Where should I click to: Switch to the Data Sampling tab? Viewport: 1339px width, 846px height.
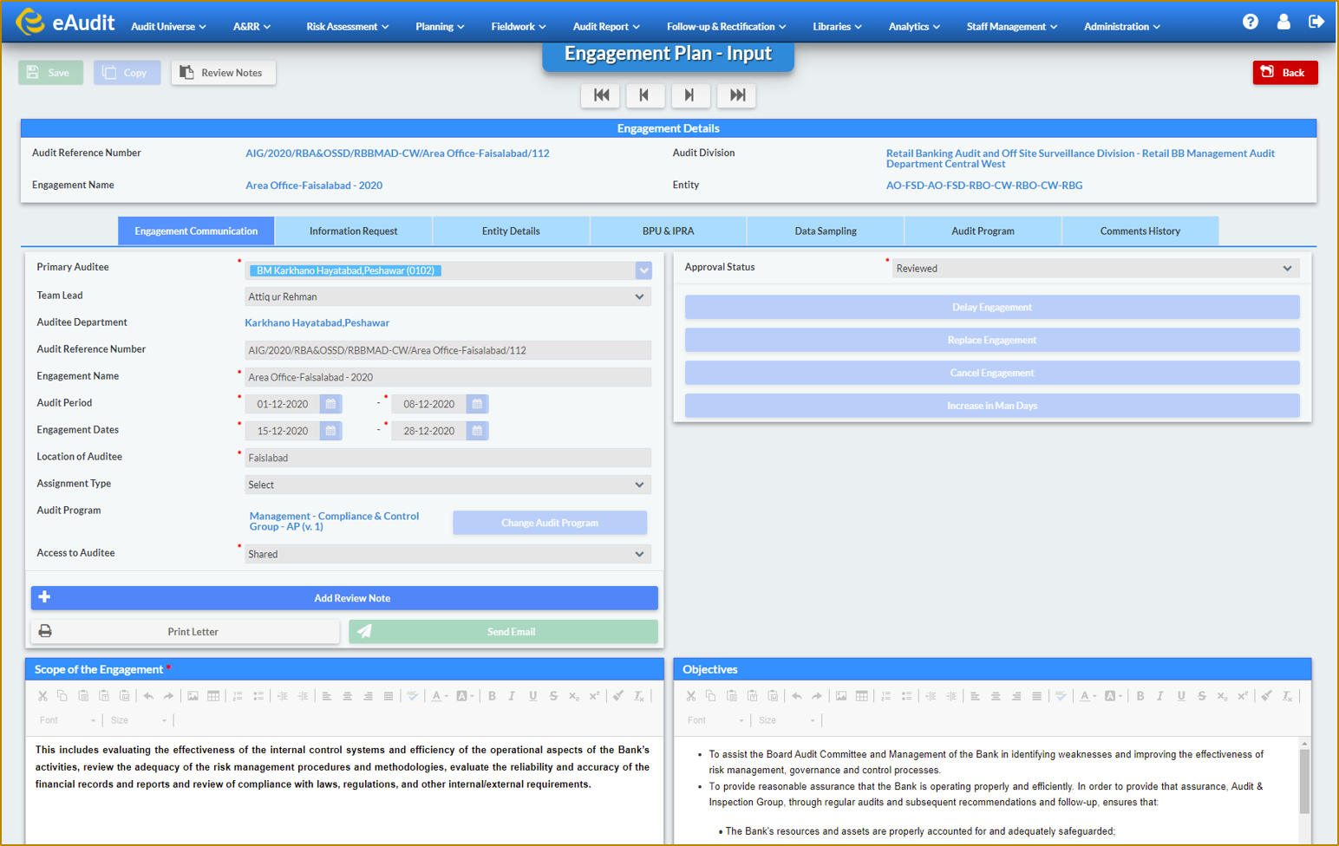point(824,231)
